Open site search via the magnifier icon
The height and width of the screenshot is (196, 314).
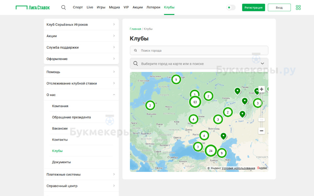click(x=63, y=8)
